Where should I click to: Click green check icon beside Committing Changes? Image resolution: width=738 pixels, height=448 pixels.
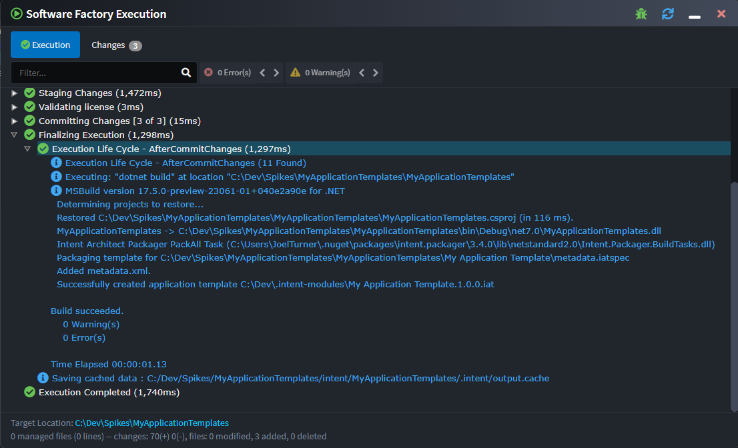coord(29,121)
